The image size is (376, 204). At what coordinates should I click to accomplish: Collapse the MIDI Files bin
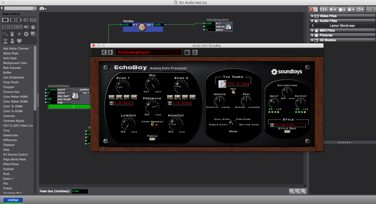pyautogui.click(x=312, y=31)
